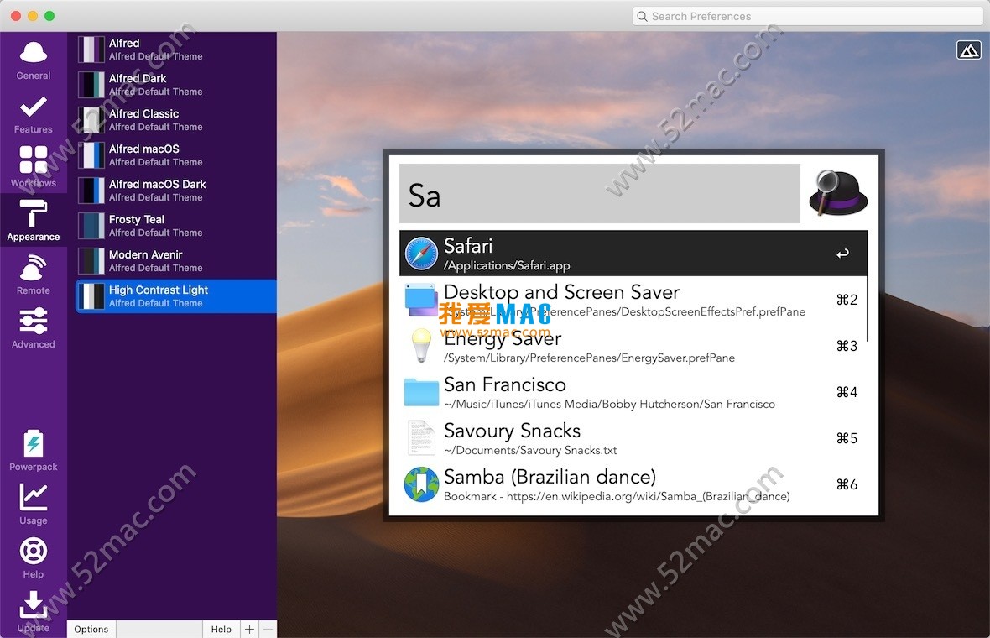990x638 pixels.
Task: Select the High Contrast Light theme
Action: pyautogui.click(x=175, y=296)
